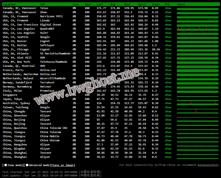Show MTR for Taichung Google row

168,107
